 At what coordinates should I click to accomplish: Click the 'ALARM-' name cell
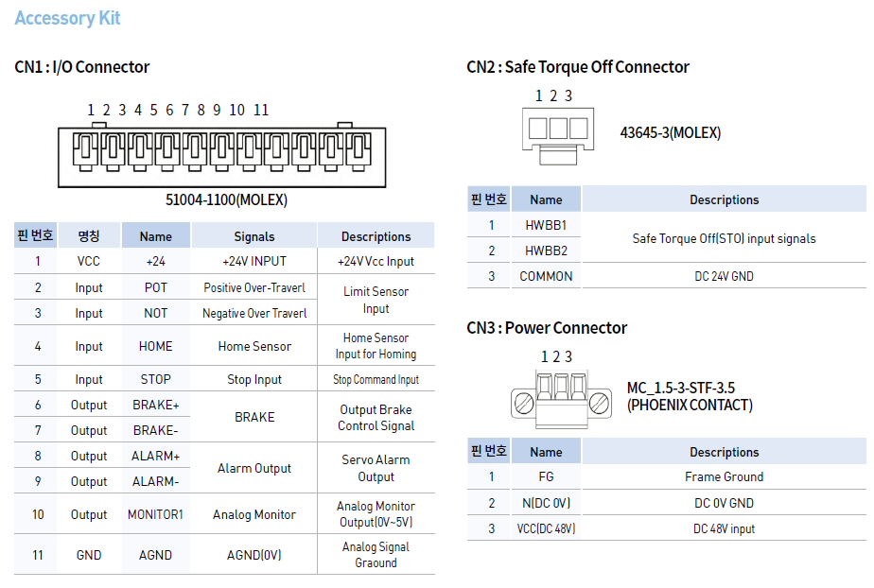tap(155, 481)
